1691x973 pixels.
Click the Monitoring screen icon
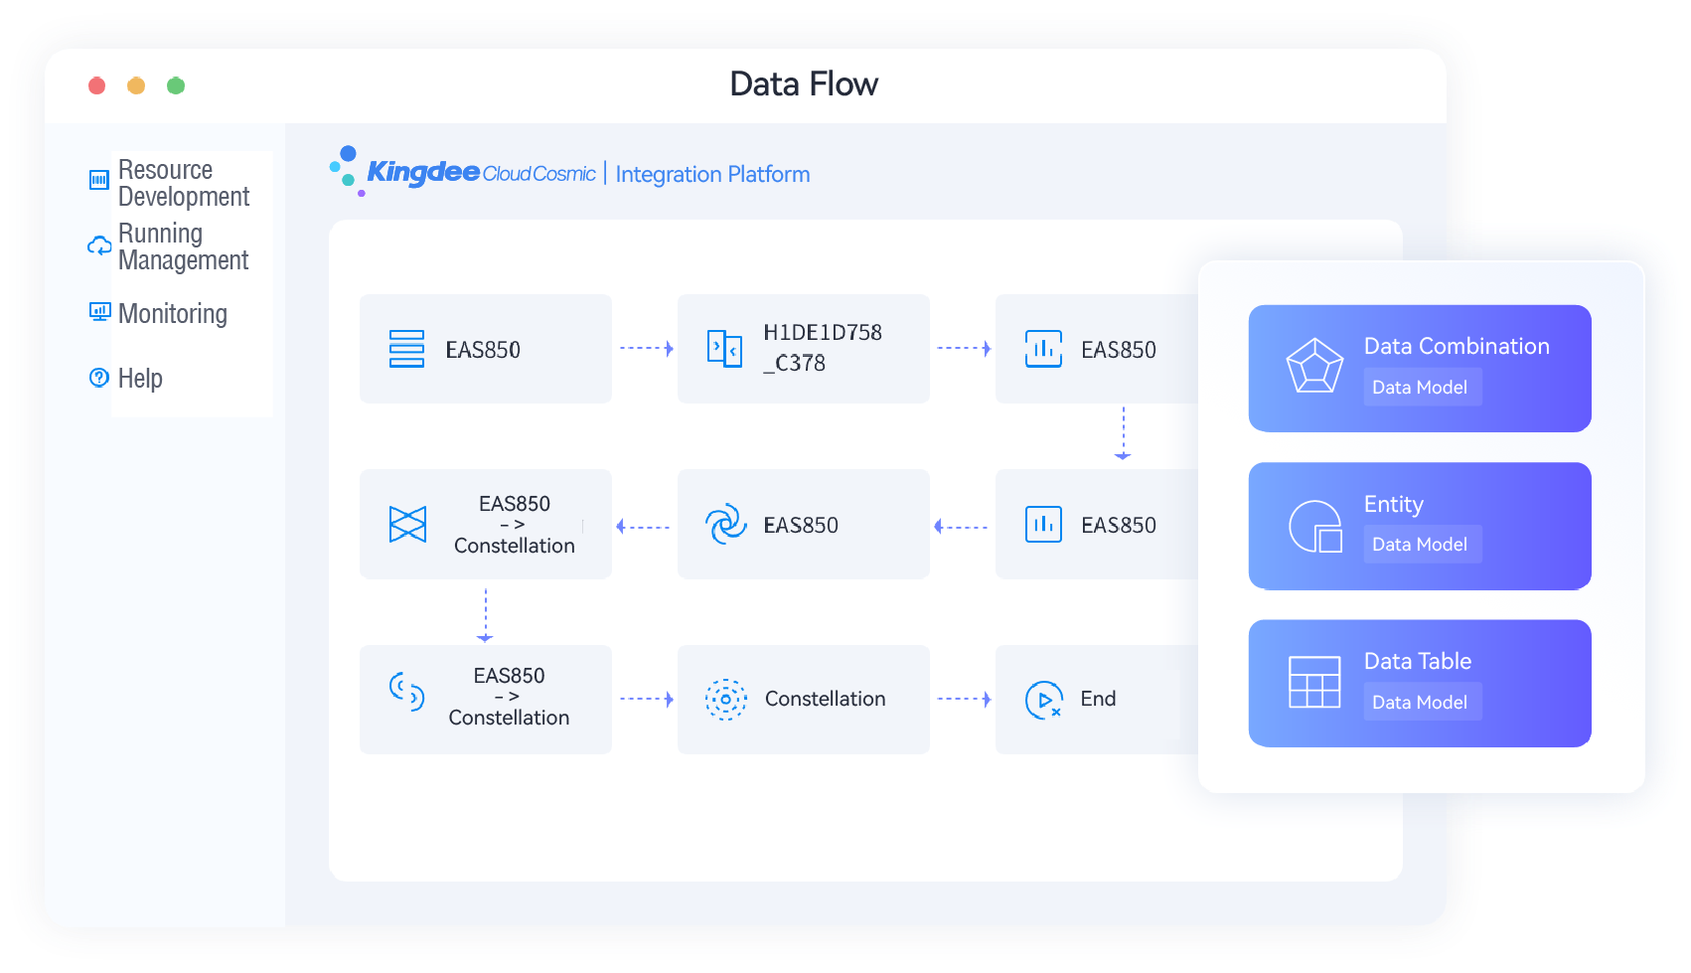99,312
